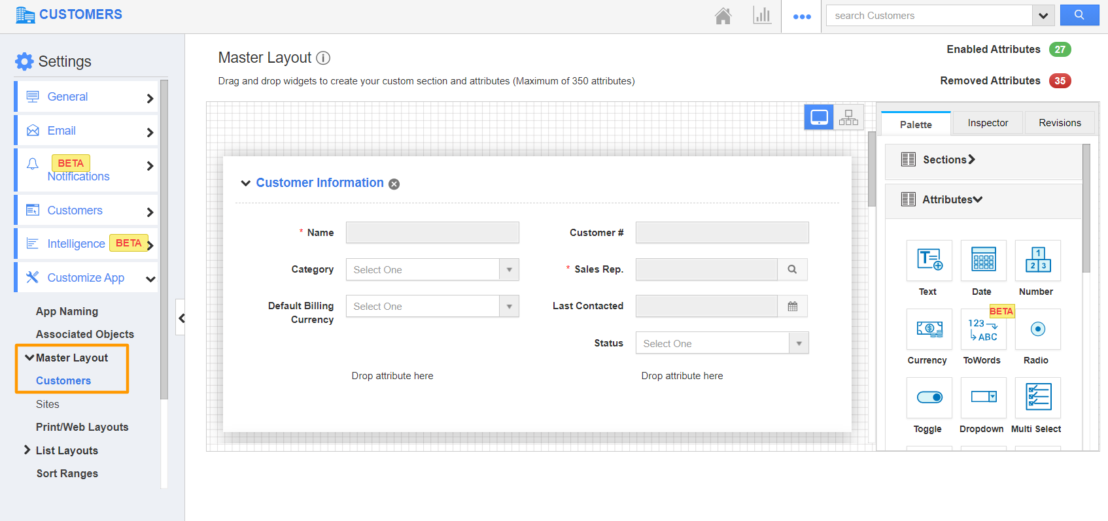Open Associated Objects settings
1108x521 pixels.
click(85, 334)
